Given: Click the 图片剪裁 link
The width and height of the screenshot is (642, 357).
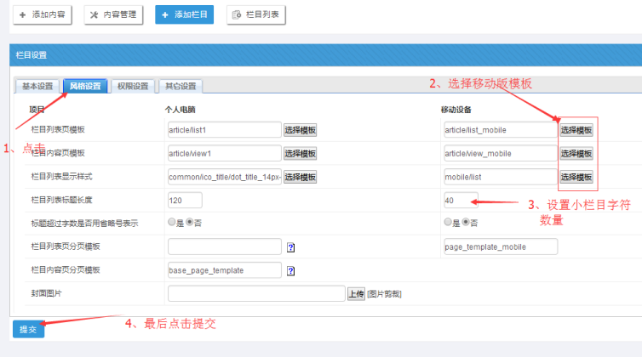Looking at the screenshot, I should pyautogui.click(x=385, y=294).
